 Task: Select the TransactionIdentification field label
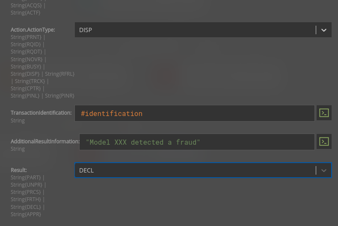[x=41, y=113]
